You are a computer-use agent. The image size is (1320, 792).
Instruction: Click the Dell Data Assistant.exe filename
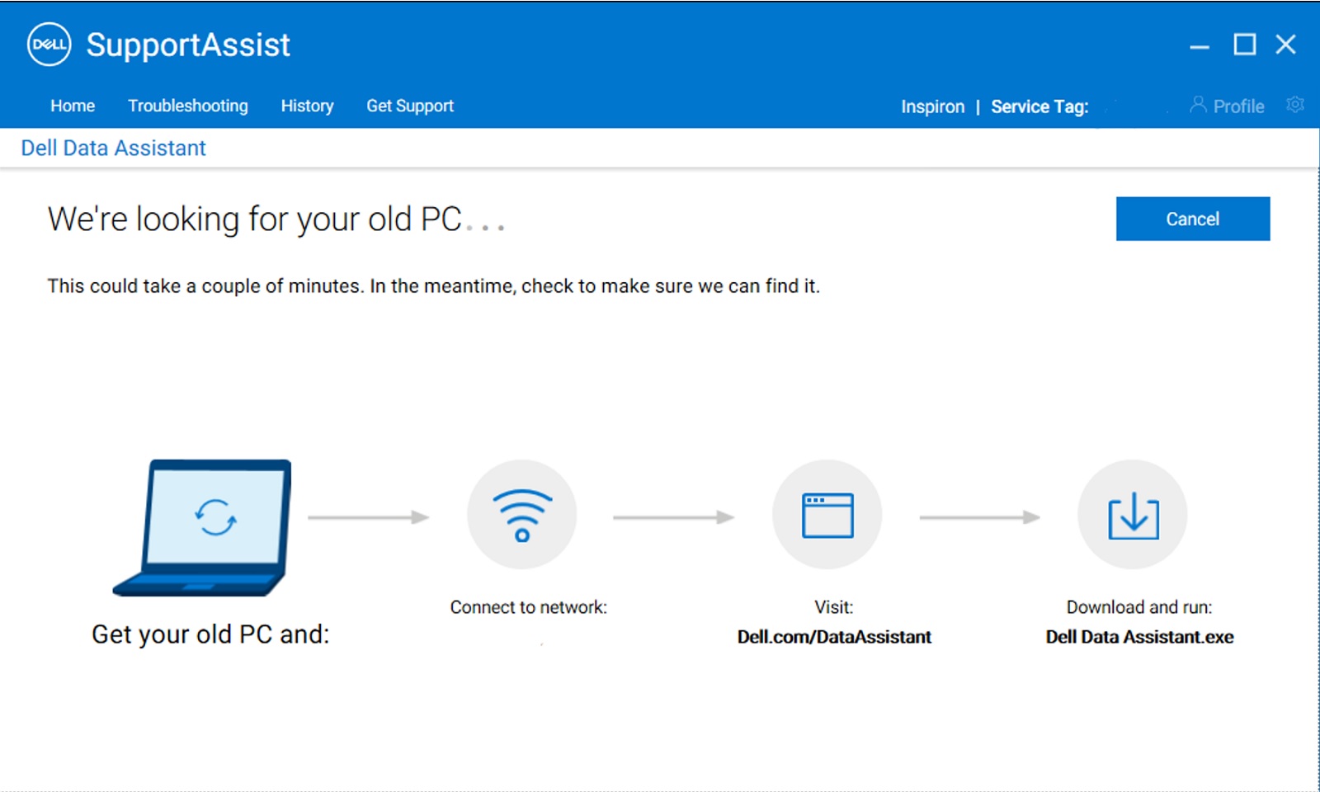(1139, 637)
